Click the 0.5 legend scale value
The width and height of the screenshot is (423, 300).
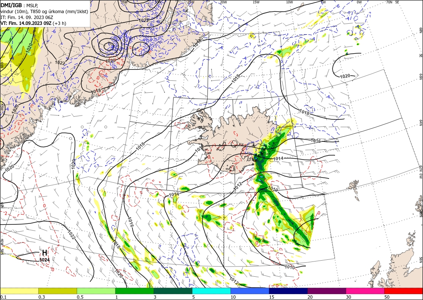80,297
